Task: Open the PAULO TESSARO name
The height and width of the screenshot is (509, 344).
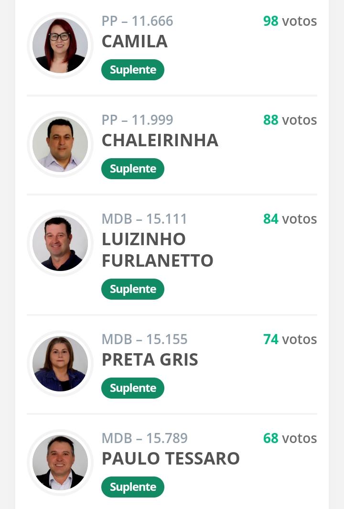Action: click(171, 459)
